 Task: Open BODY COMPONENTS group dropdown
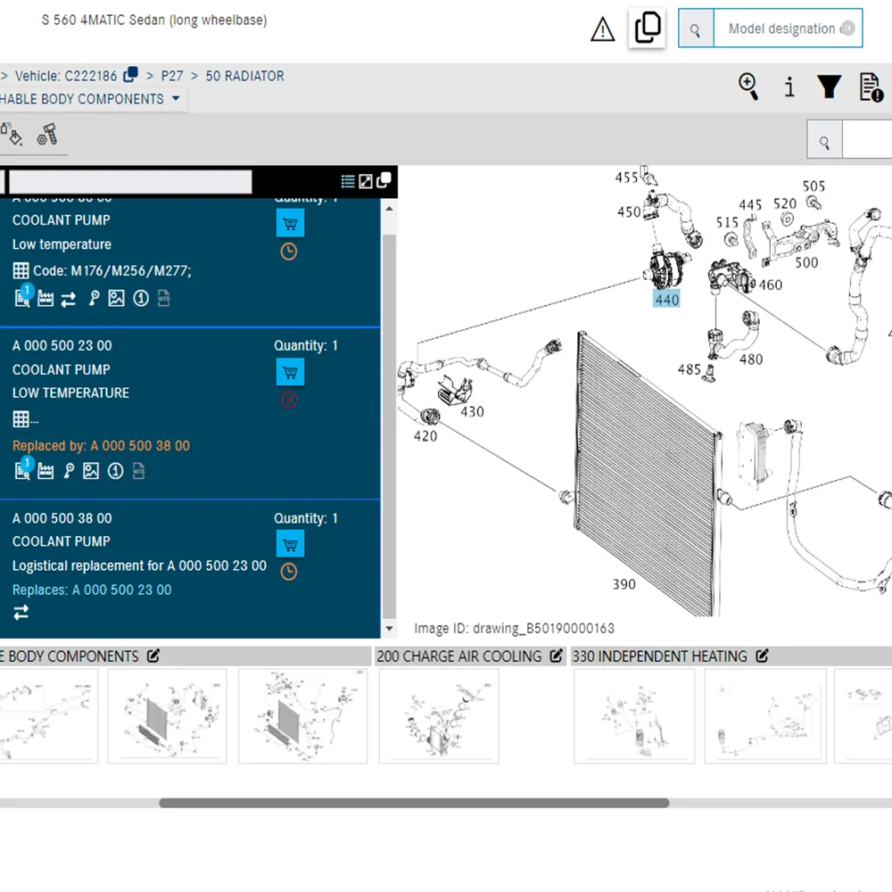(x=177, y=98)
